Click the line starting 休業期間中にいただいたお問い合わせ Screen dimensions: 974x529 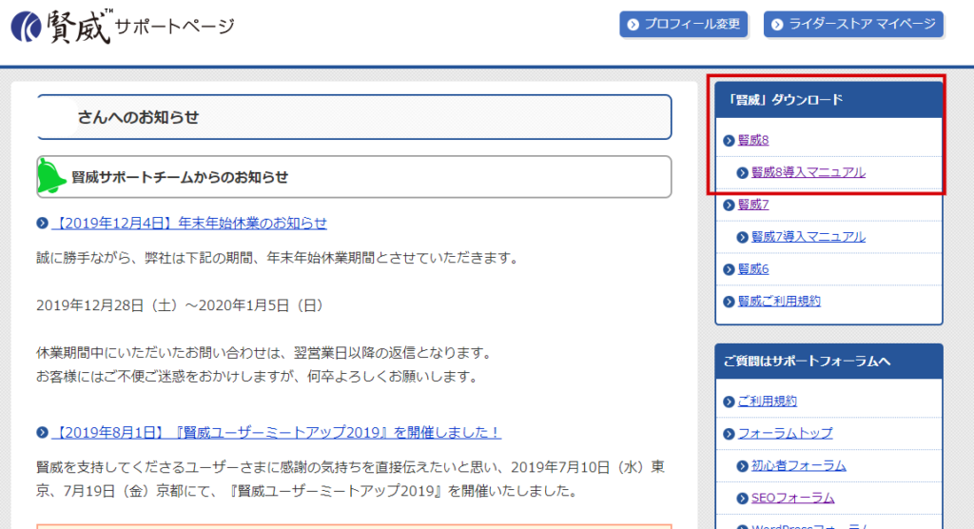[x=265, y=354]
